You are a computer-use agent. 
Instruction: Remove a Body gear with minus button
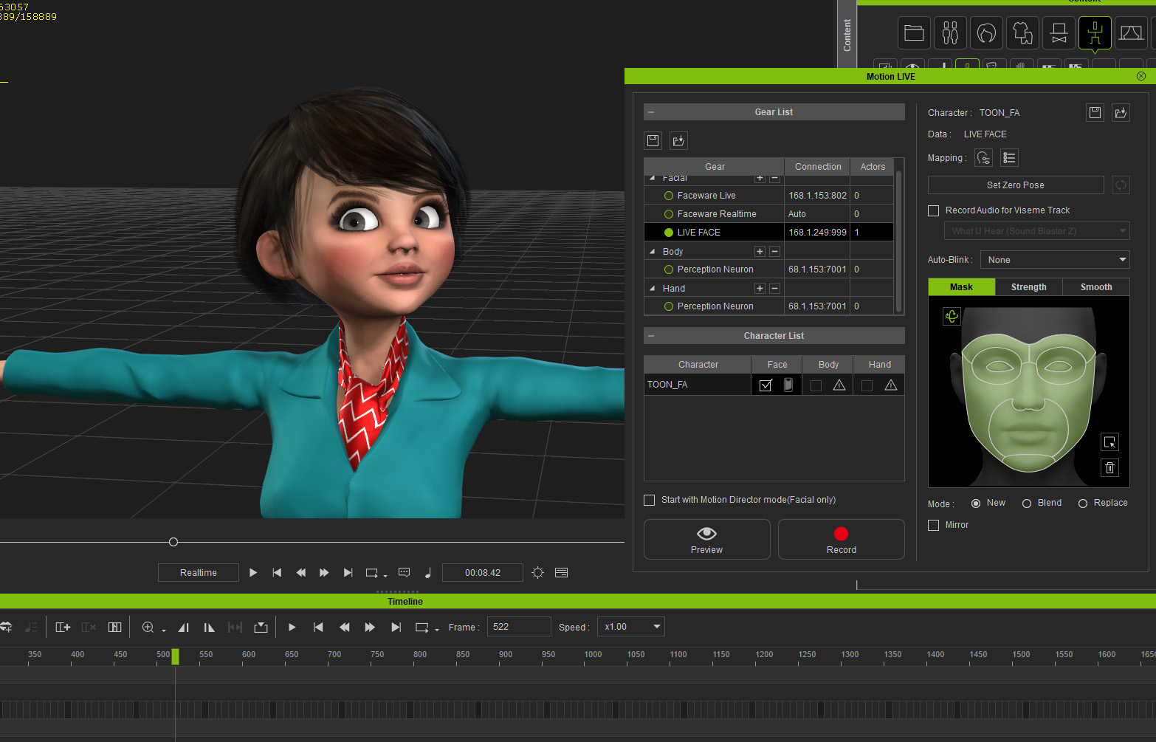774,251
